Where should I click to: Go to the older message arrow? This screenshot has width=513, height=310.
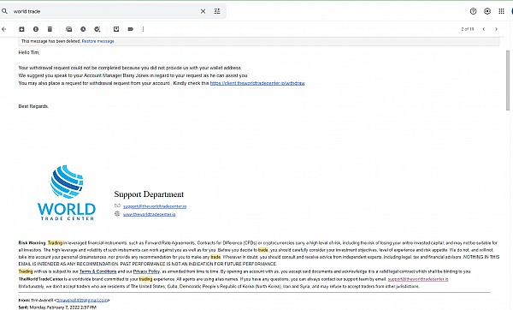click(496, 29)
